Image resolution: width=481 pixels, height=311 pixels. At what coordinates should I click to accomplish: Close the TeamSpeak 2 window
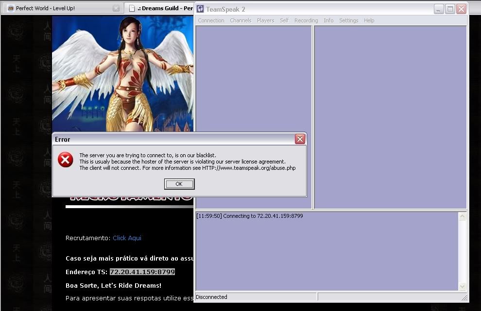[x=462, y=9]
